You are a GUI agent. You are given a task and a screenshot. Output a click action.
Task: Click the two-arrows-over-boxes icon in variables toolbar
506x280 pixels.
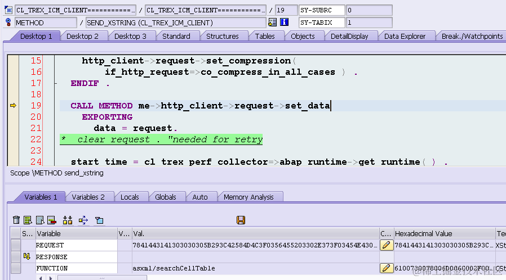click(x=68, y=220)
